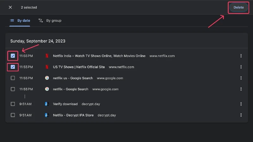Open more actions for Decrypt IPA Store entry
Screen dimensions: 253x142
(x=241, y=115)
